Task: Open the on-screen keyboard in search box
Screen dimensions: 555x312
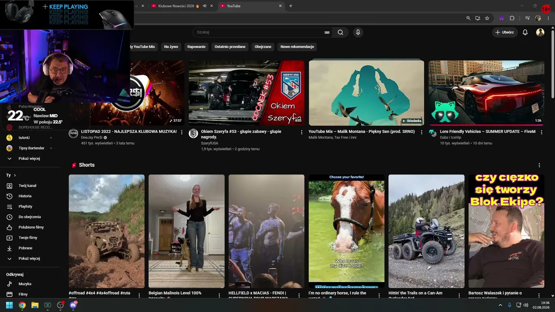Action: click(327, 32)
